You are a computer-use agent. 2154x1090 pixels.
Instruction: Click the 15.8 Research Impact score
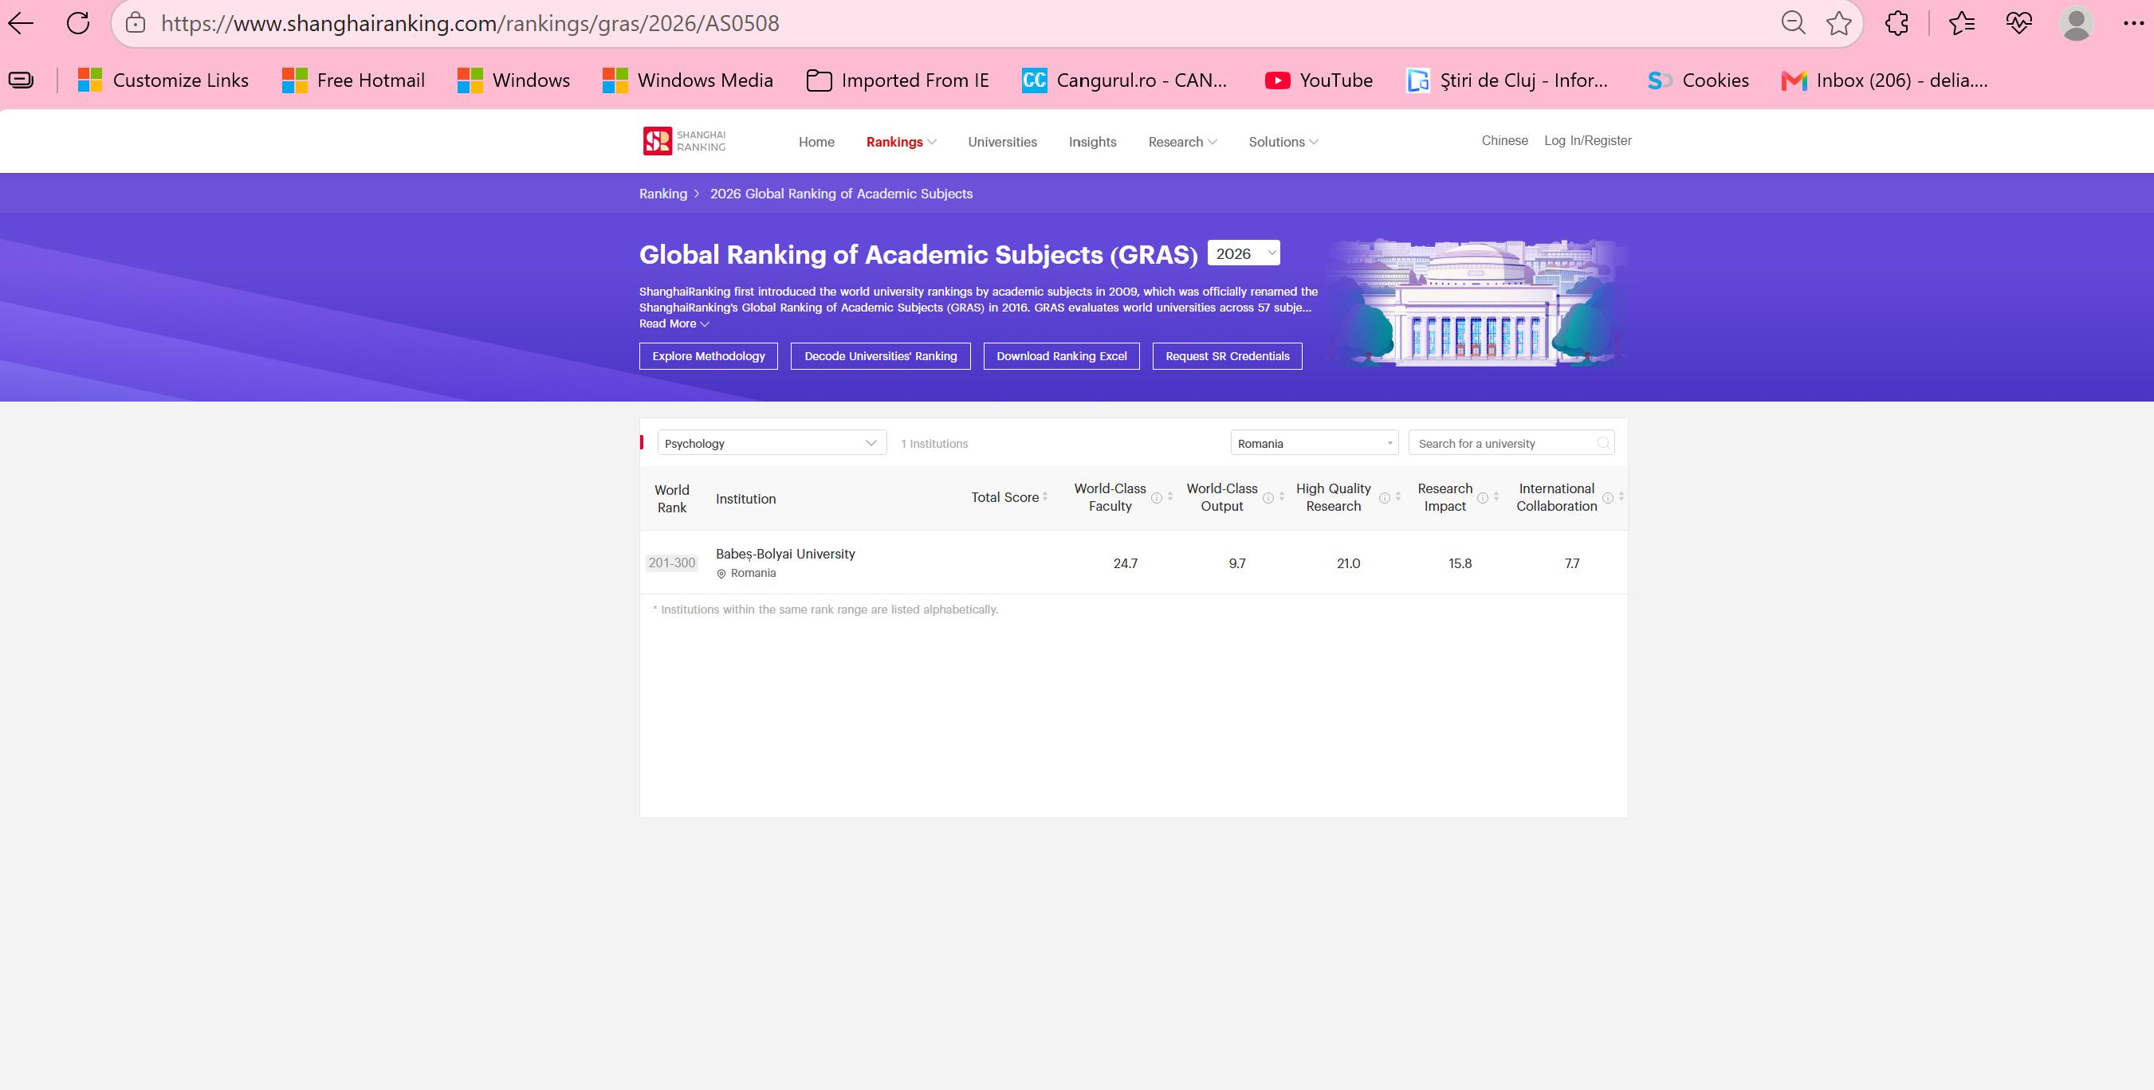point(1460,564)
